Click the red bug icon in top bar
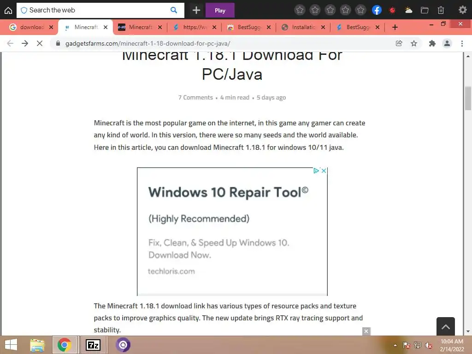472x354 pixels. tap(392, 10)
